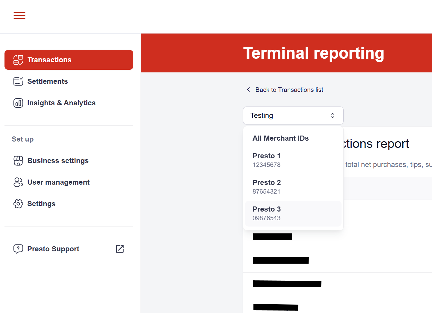Click the Presto Support help icon
This screenshot has width=432, height=313.
(18, 249)
